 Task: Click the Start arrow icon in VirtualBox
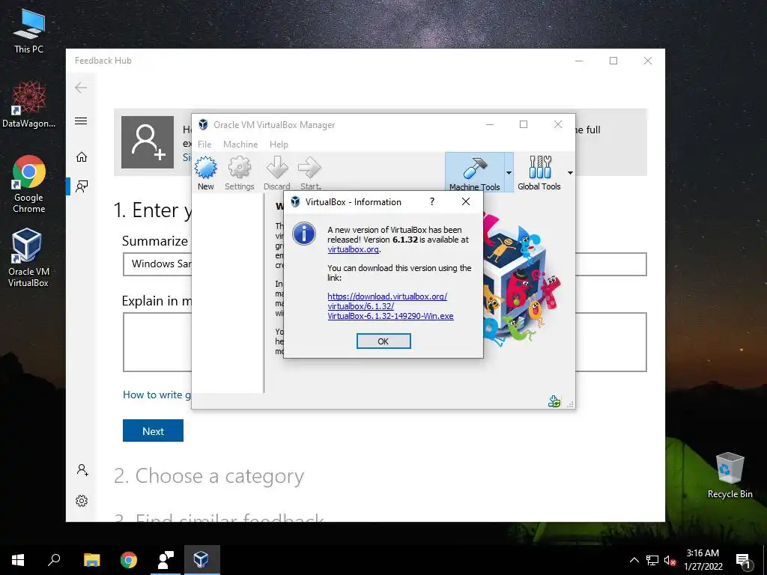[310, 173]
